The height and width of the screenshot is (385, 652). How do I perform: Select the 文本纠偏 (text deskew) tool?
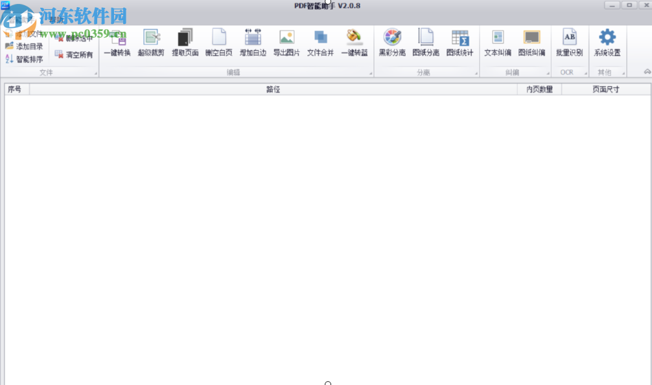click(497, 43)
